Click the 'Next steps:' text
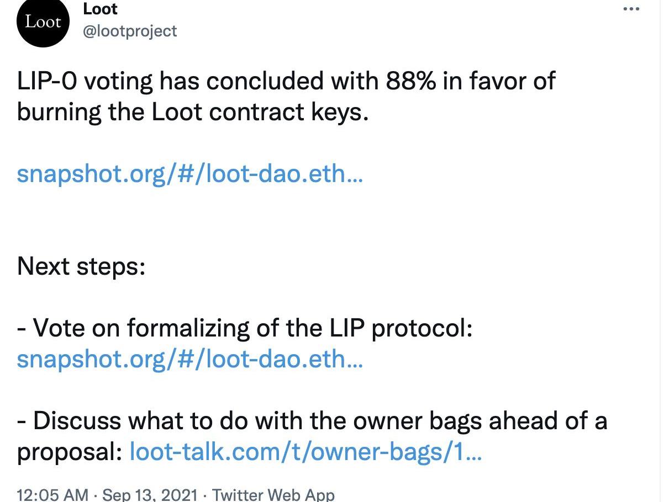664x502 pixels. [x=81, y=266]
